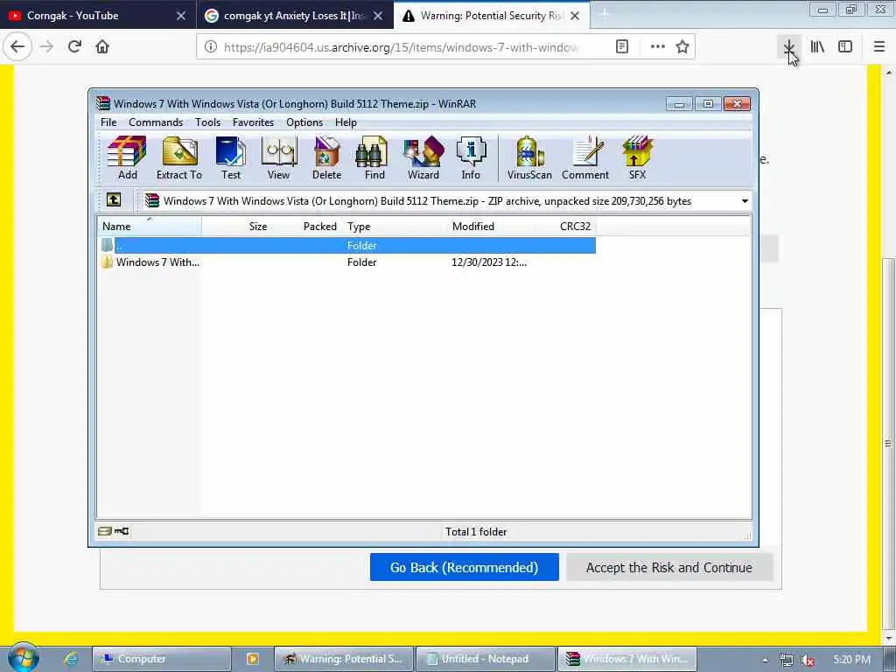This screenshot has width=896, height=672.
Task: Open Firefox hamburger menu
Action: [x=878, y=47]
